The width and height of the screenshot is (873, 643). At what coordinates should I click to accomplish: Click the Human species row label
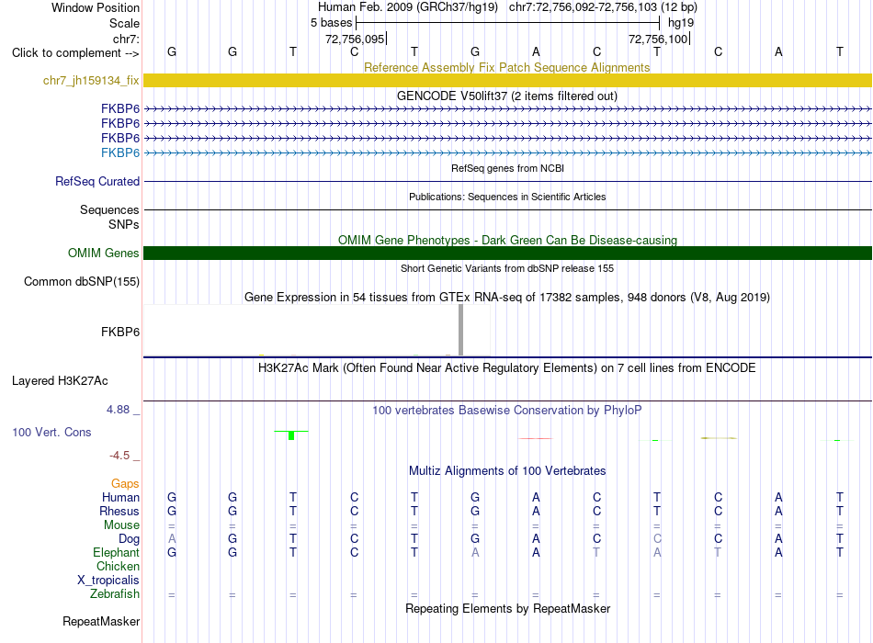pyautogui.click(x=120, y=497)
